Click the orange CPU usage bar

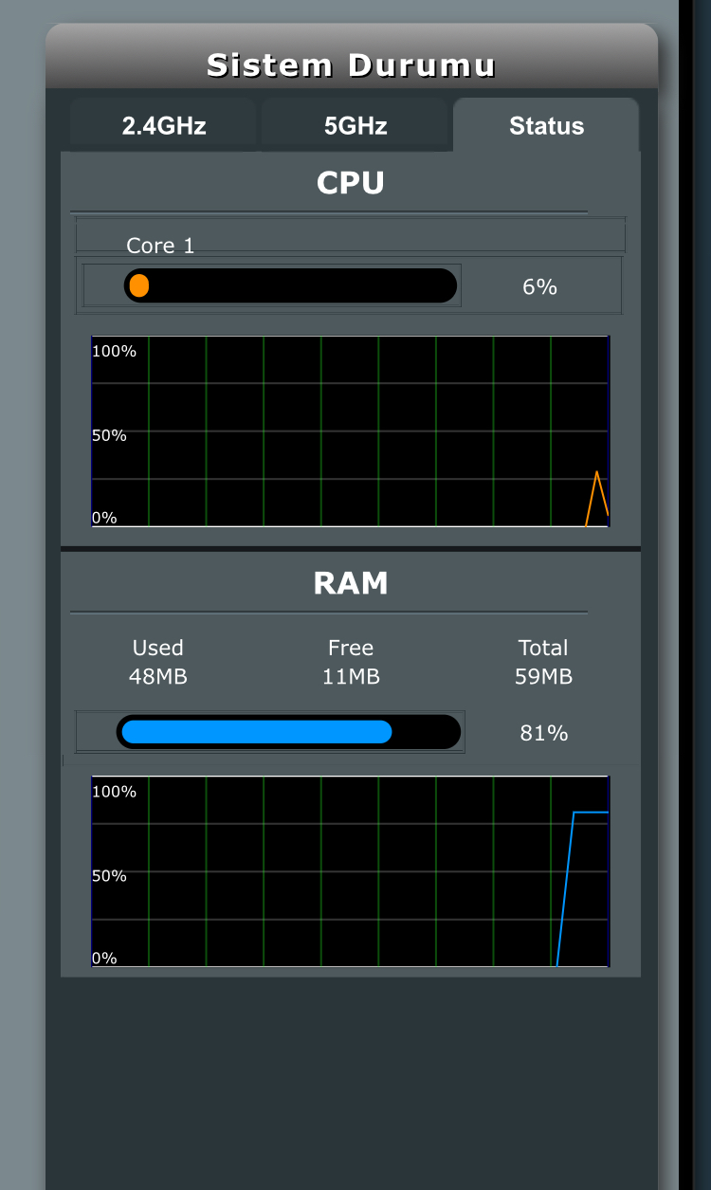[x=139, y=285]
